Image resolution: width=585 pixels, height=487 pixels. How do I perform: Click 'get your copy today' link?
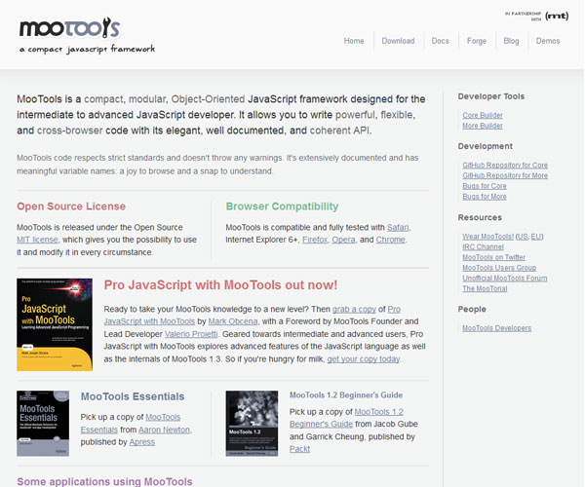(364, 359)
